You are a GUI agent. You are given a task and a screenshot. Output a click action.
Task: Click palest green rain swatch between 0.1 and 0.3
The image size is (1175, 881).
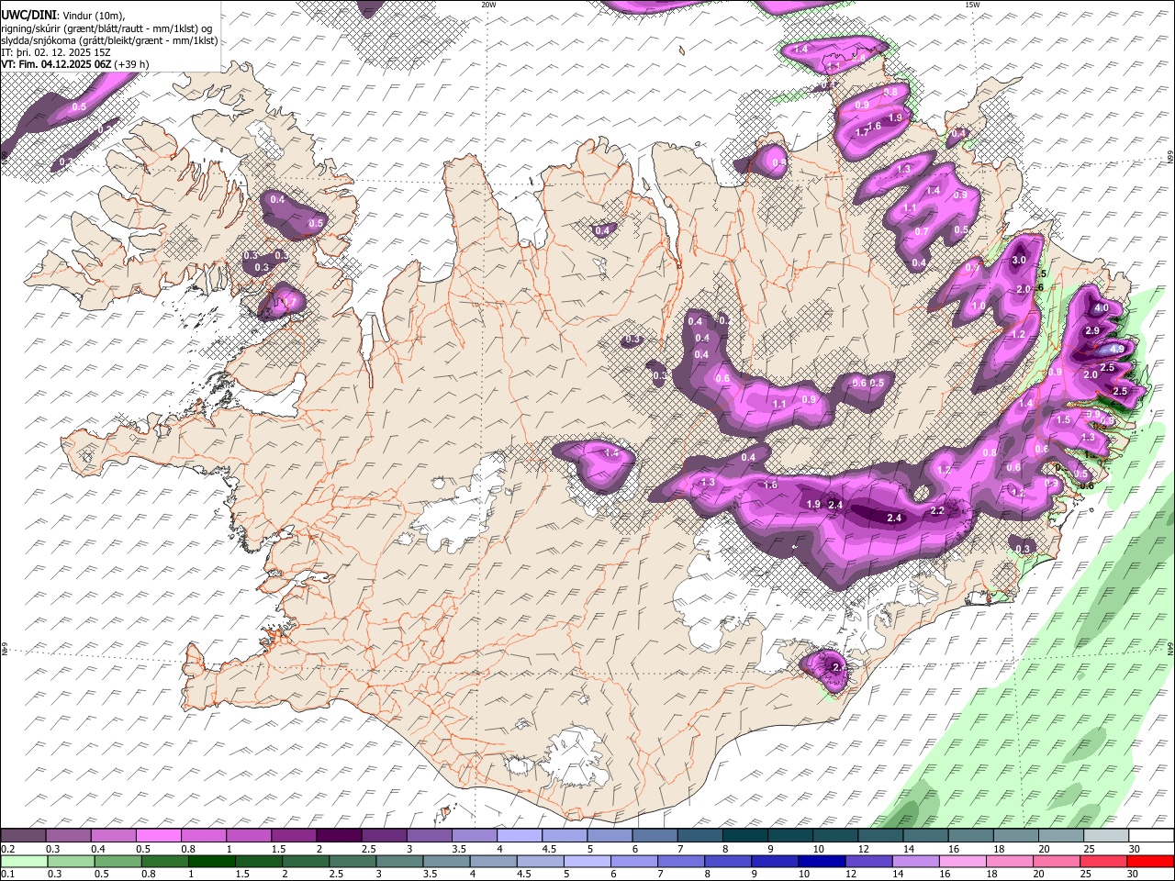click(x=24, y=861)
